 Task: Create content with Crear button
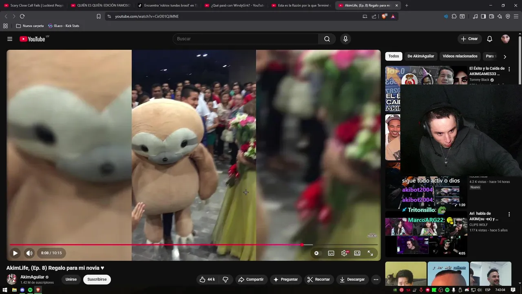[x=469, y=39]
